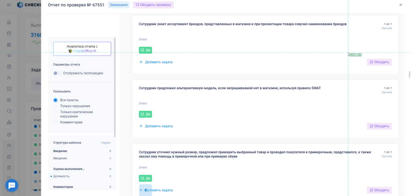Screen dimensions: 411x196
Task: Open settings via the sidebar gear icon
Action: 9,135
